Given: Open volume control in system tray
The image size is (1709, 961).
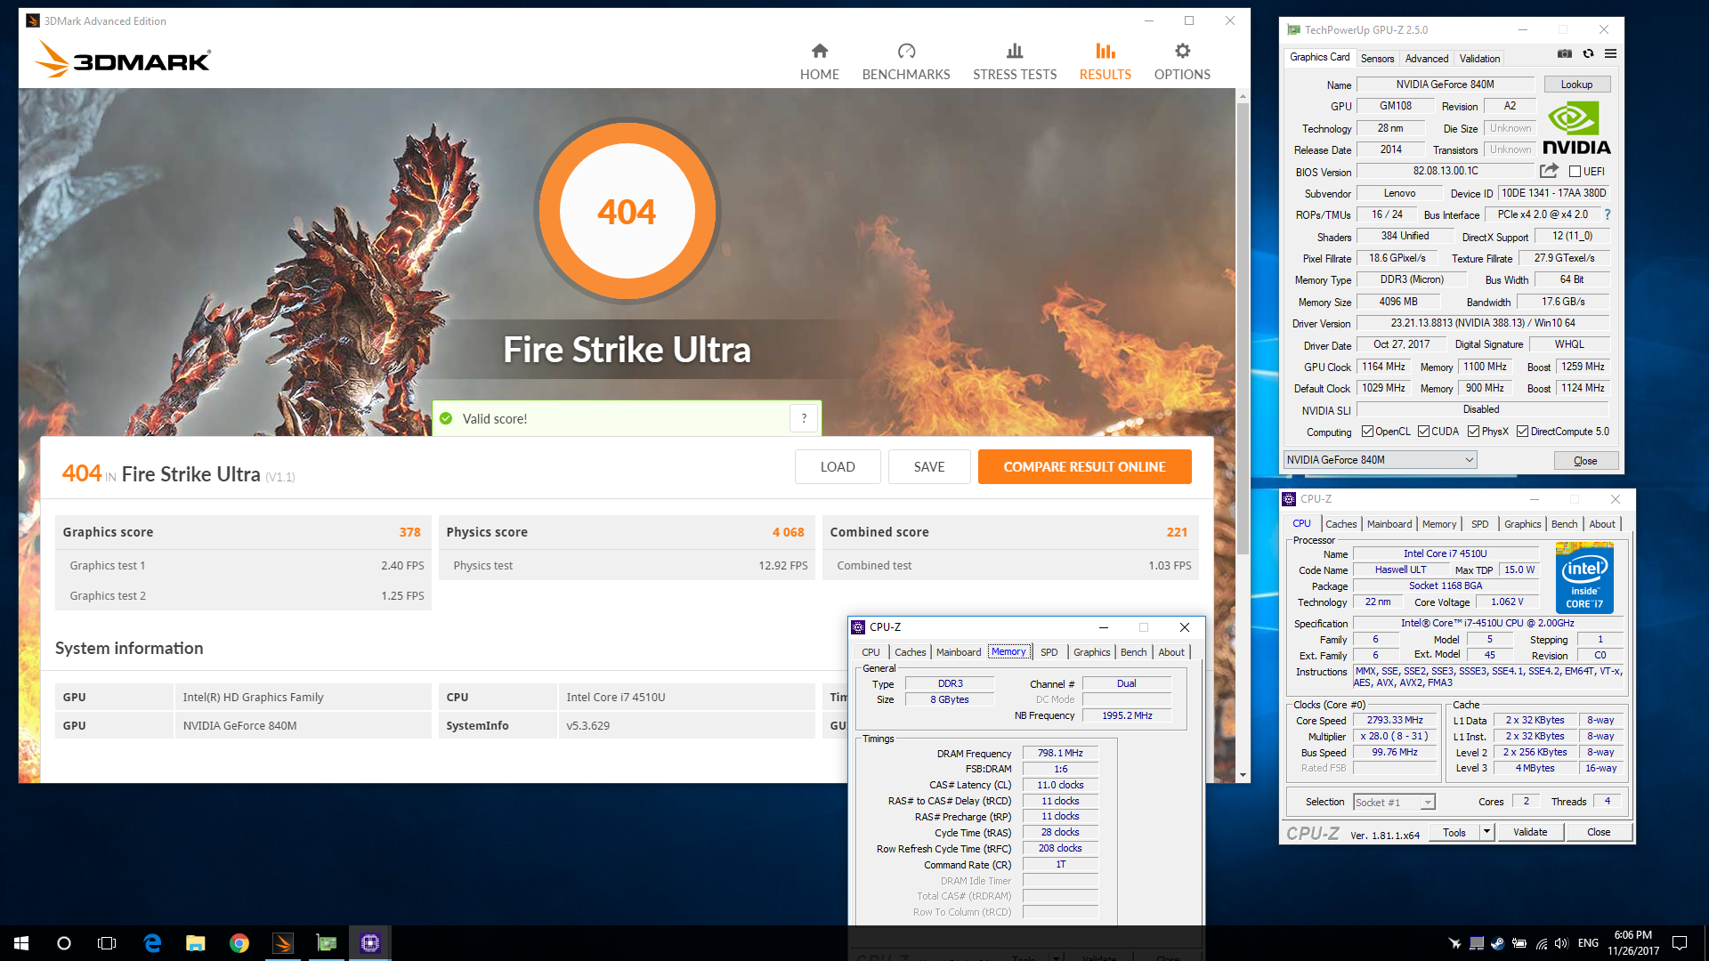Looking at the screenshot, I should [x=1561, y=943].
